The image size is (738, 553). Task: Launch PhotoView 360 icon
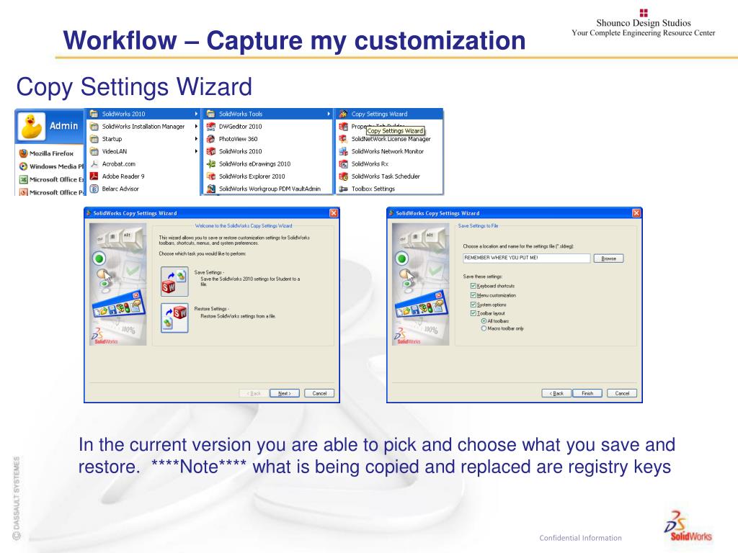point(211,139)
